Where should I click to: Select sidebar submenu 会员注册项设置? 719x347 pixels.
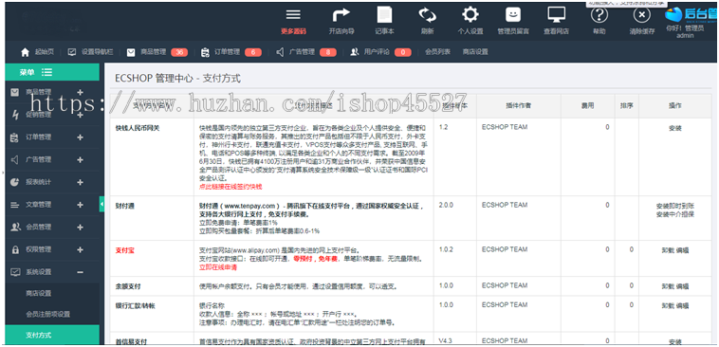coord(47,315)
